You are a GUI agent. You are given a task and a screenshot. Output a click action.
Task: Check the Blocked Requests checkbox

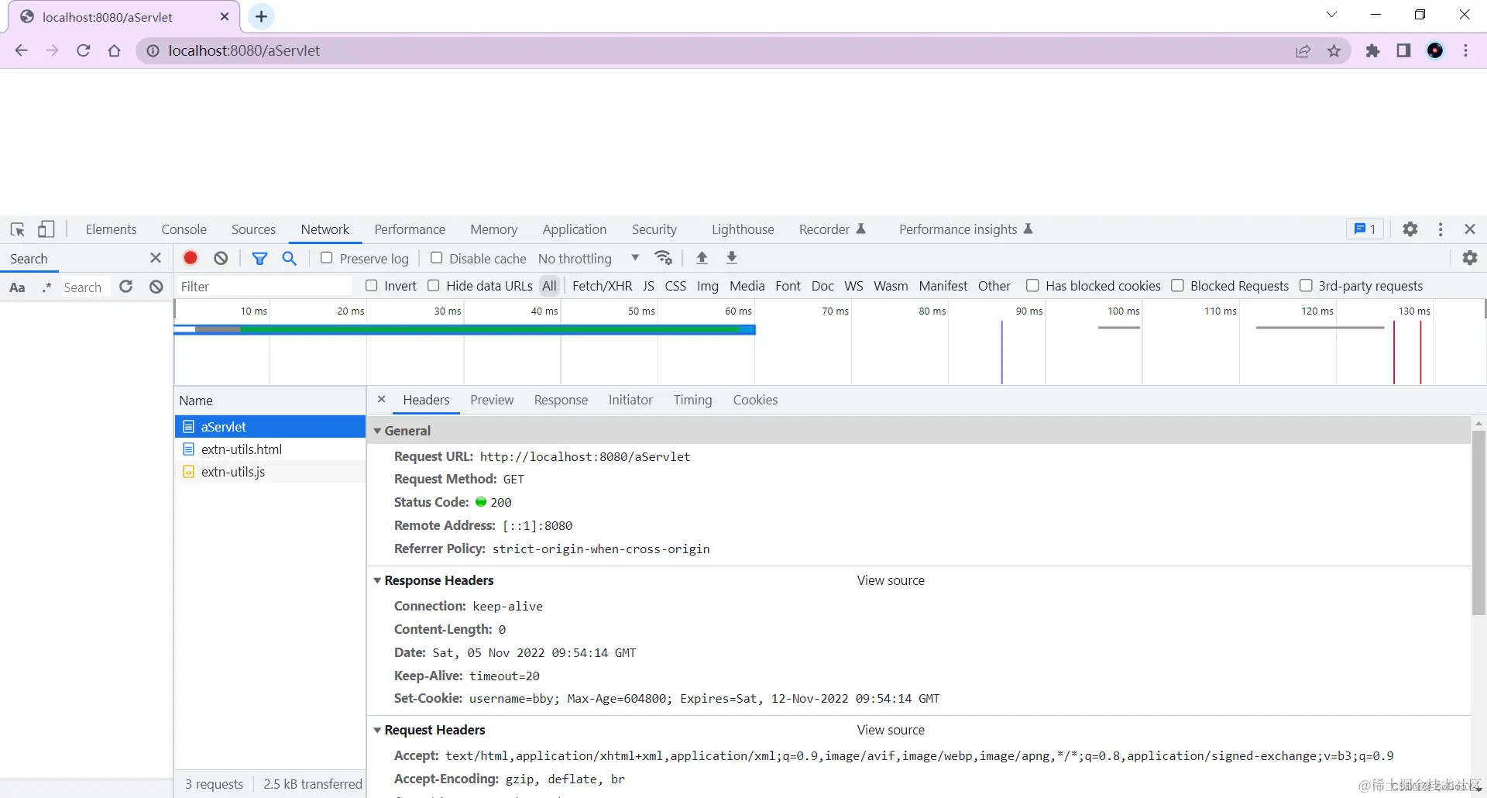pyautogui.click(x=1177, y=286)
